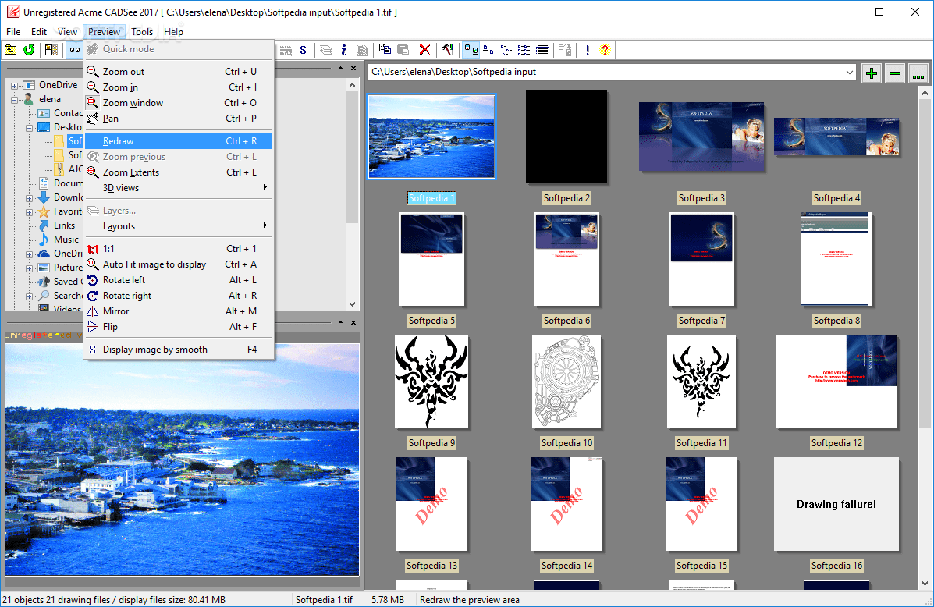Image resolution: width=934 pixels, height=607 pixels.
Task: Select the Softpedia 10 gear drawing thumbnail
Action: [566, 382]
